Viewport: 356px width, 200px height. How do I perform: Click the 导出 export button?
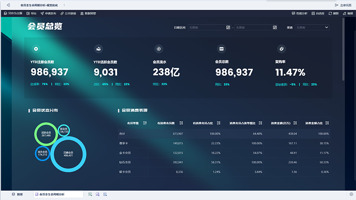(31, 13)
